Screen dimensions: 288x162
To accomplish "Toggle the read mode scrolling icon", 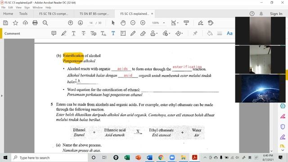I will click(186, 23).
